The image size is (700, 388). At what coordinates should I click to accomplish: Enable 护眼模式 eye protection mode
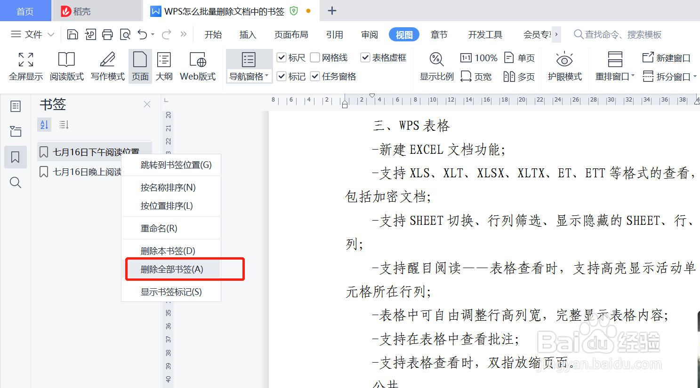(x=564, y=66)
